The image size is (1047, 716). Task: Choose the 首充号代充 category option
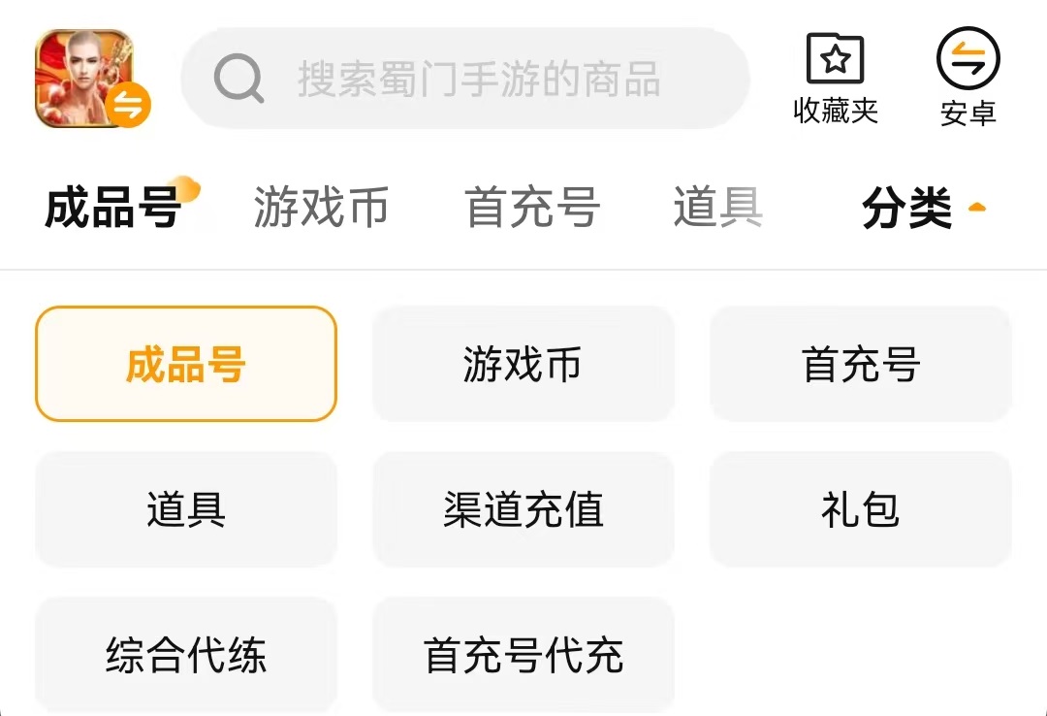click(x=523, y=655)
